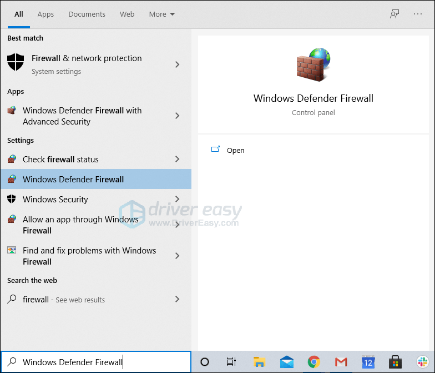Switch to the All tab
435x373 pixels.
point(19,14)
